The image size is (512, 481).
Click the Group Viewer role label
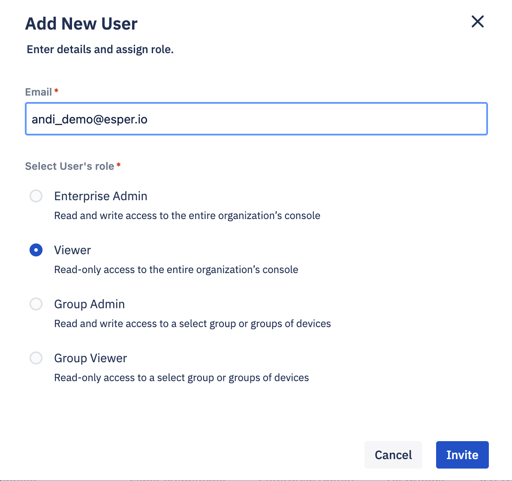[x=90, y=358]
